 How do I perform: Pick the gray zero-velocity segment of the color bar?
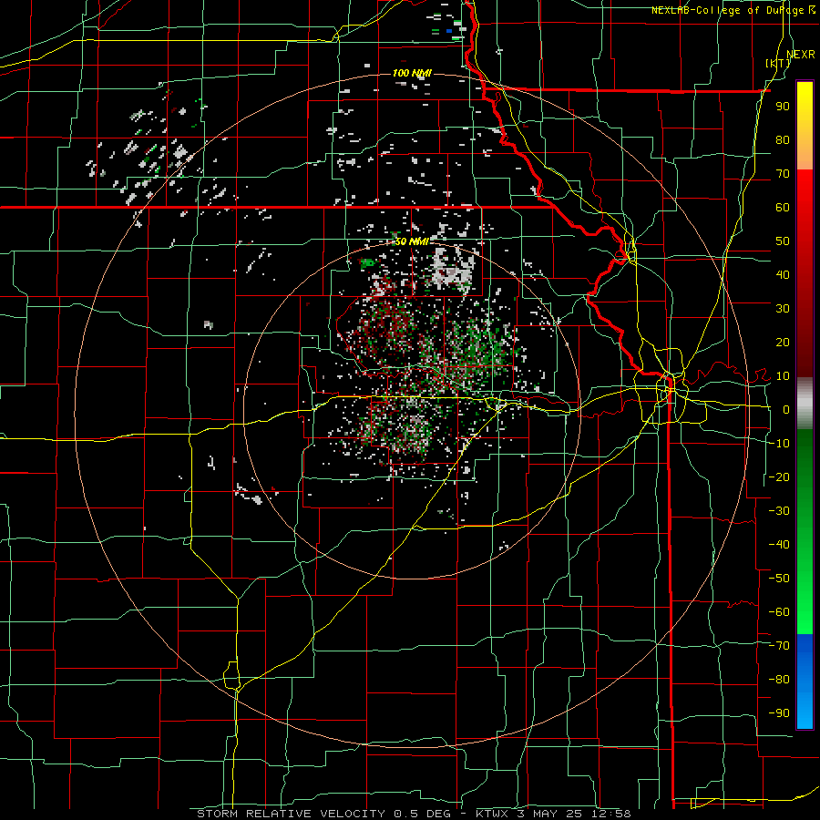(805, 404)
